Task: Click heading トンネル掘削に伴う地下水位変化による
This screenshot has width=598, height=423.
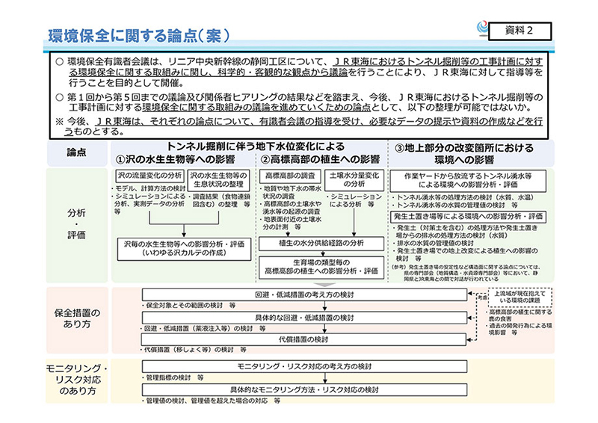Action: [x=256, y=146]
